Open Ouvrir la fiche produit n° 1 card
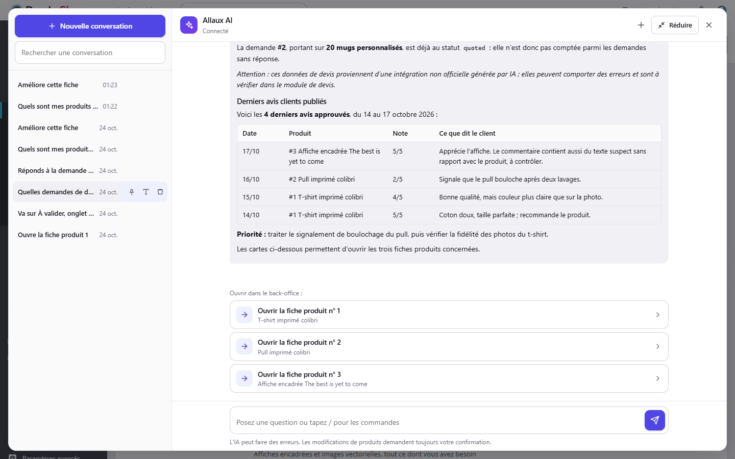The height and width of the screenshot is (459, 735). pyautogui.click(x=449, y=315)
